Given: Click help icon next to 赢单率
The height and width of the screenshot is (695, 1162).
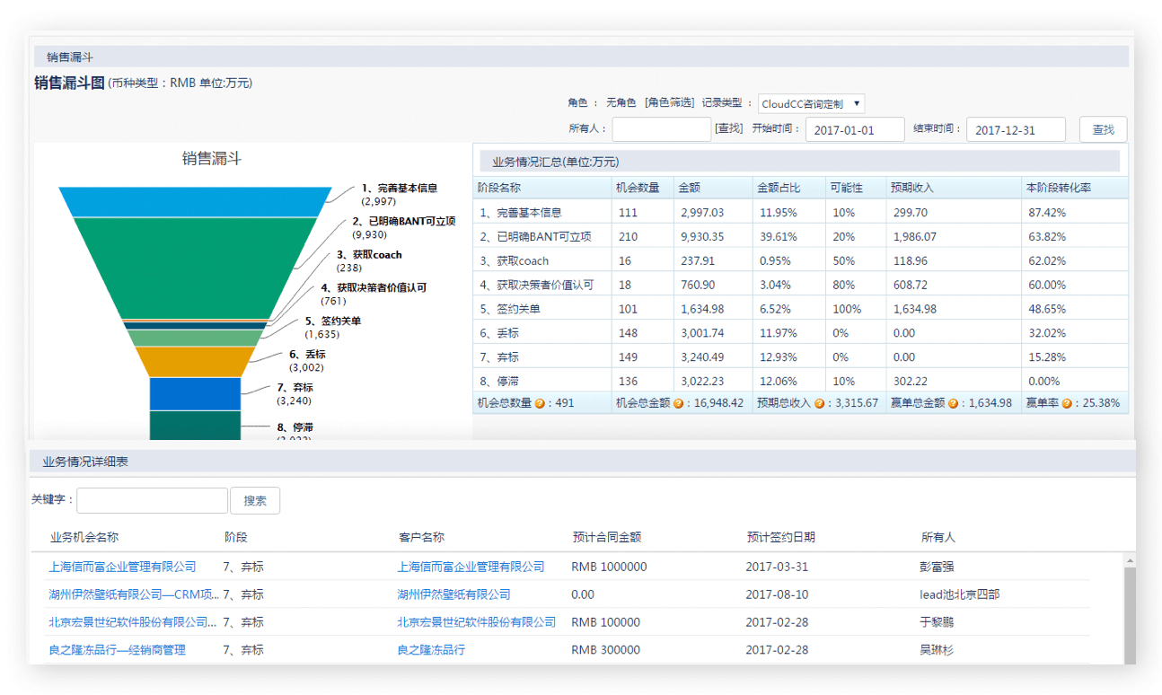Looking at the screenshot, I should 1067,404.
